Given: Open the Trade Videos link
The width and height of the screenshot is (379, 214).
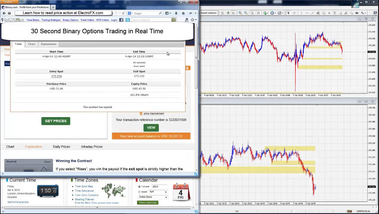Looking at the screenshot, I should [87, 20].
